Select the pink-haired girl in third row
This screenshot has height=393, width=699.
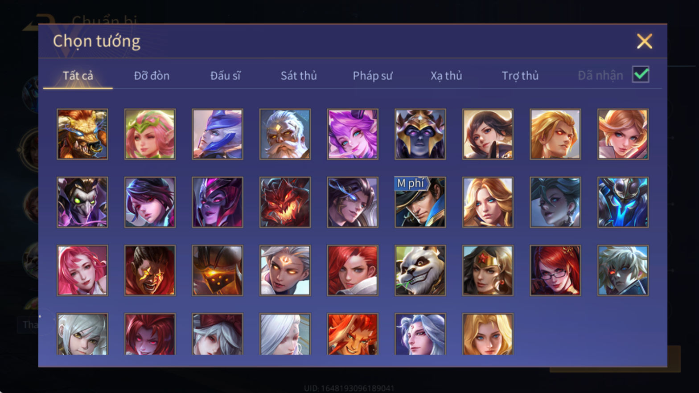click(x=82, y=270)
